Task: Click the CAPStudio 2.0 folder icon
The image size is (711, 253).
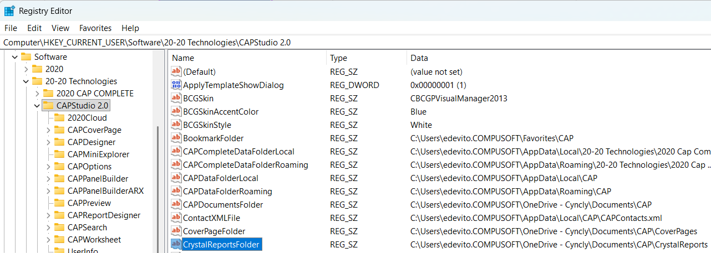Action: [48, 105]
